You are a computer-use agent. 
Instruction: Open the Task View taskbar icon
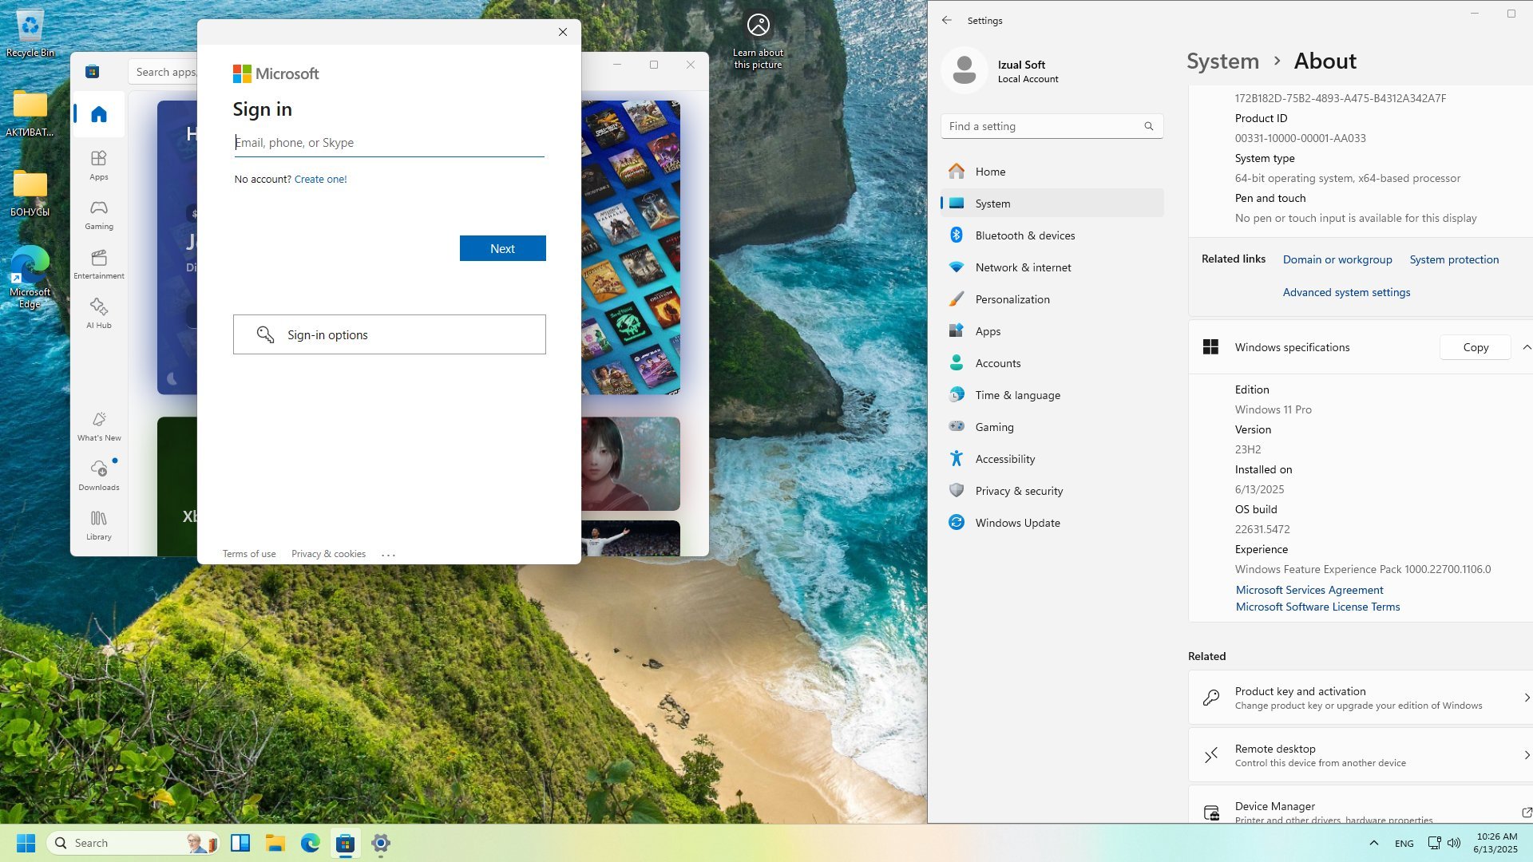240,843
